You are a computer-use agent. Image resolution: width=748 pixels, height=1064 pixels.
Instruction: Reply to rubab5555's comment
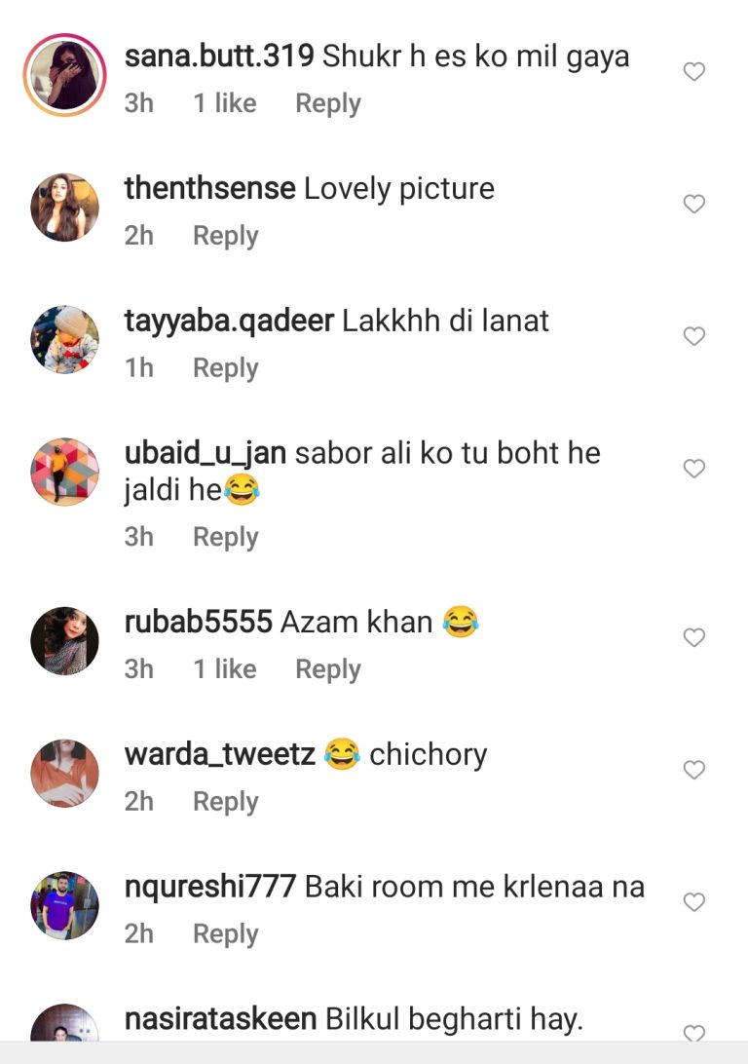(x=328, y=669)
